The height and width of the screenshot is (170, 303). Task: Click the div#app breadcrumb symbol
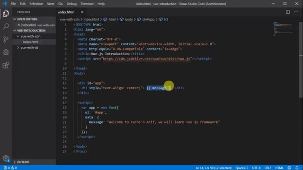[x=146, y=19]
